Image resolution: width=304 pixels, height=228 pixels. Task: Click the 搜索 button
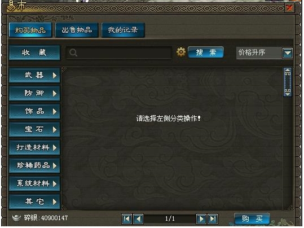206,52
